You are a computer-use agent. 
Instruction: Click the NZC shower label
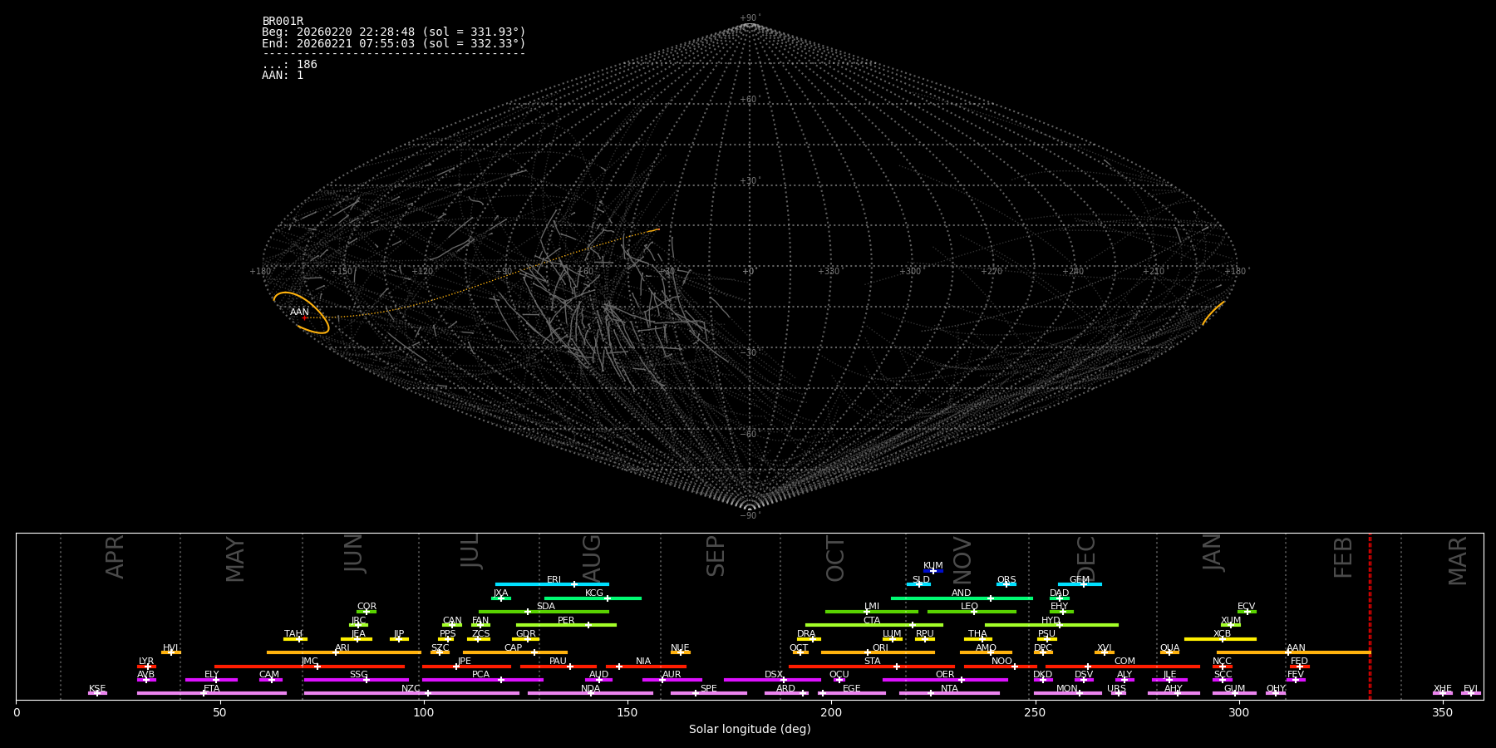coord(411,689)
